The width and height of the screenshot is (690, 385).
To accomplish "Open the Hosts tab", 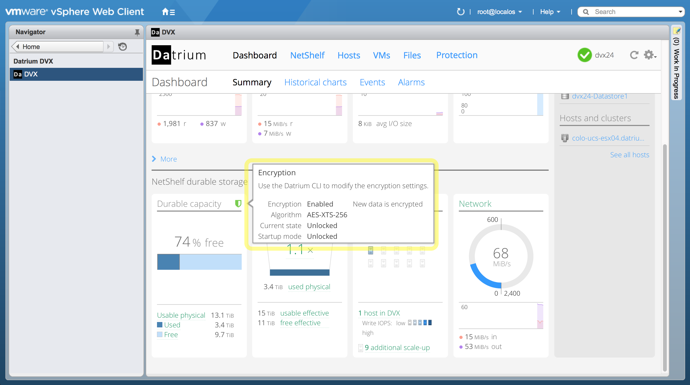I will pos(349,55).
